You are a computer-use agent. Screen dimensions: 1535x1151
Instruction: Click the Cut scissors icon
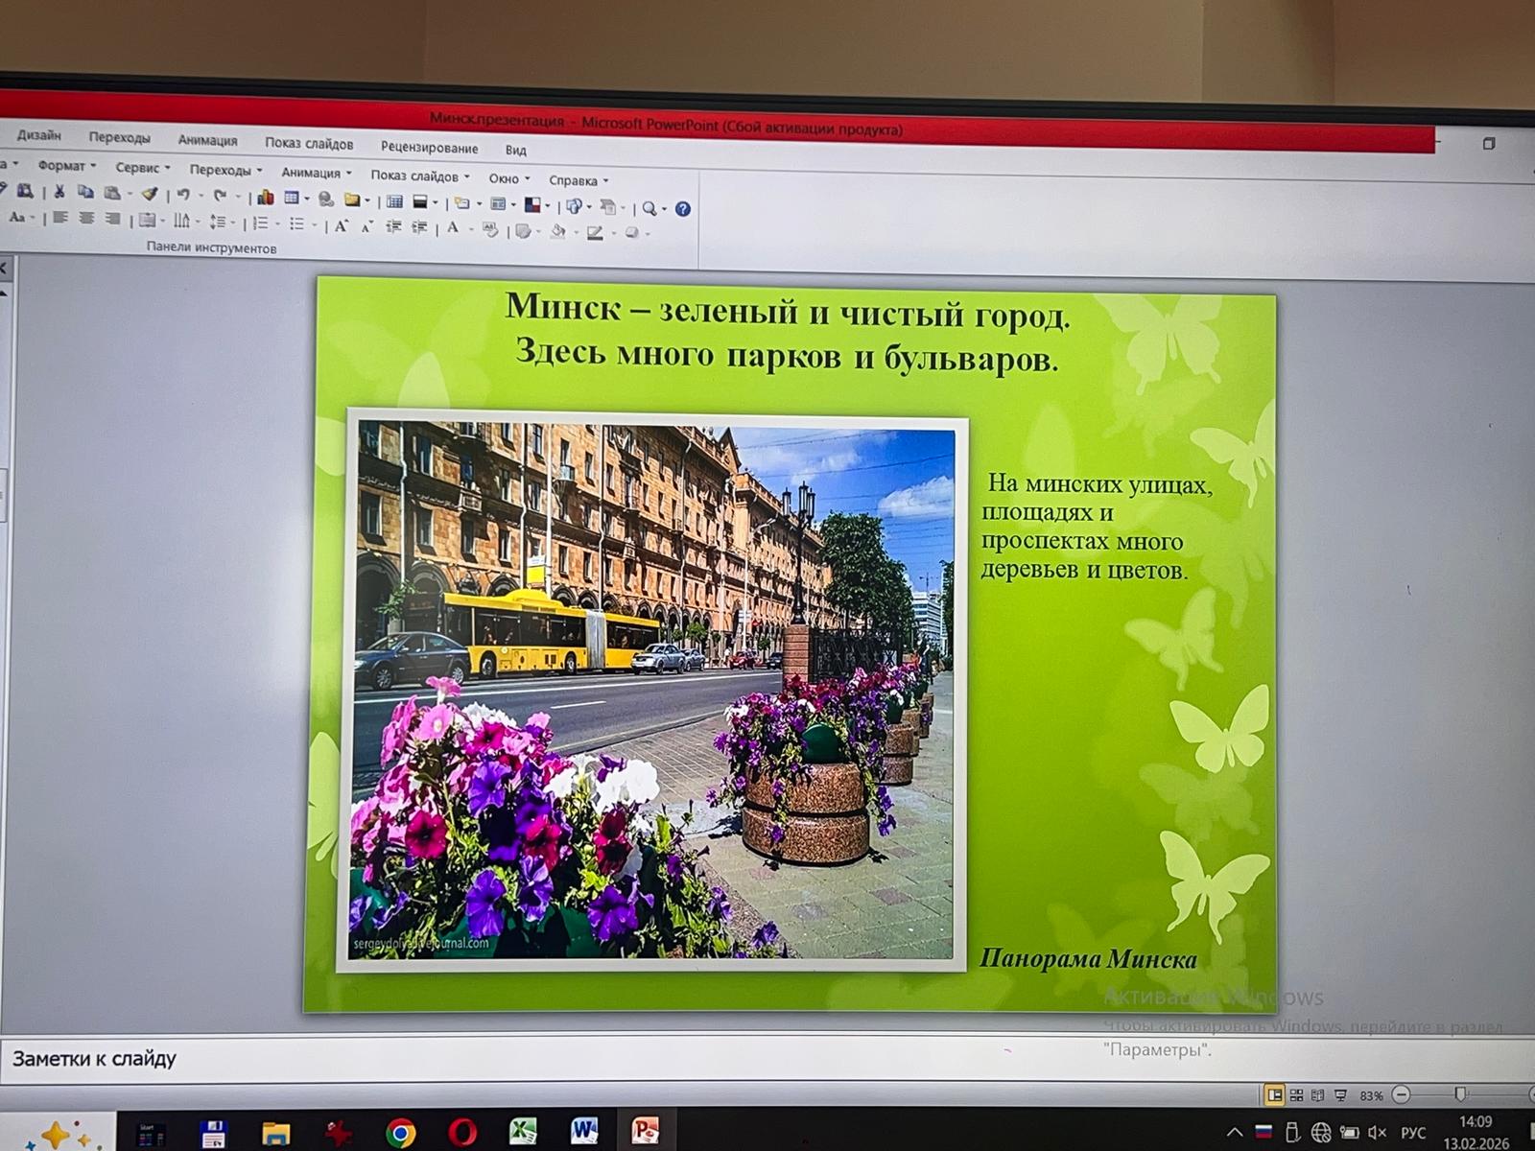click(59, 192)
